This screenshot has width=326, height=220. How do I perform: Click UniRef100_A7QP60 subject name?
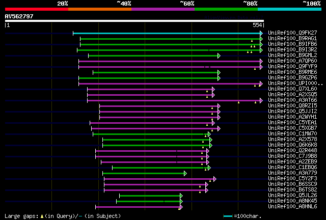coord(292,61)
